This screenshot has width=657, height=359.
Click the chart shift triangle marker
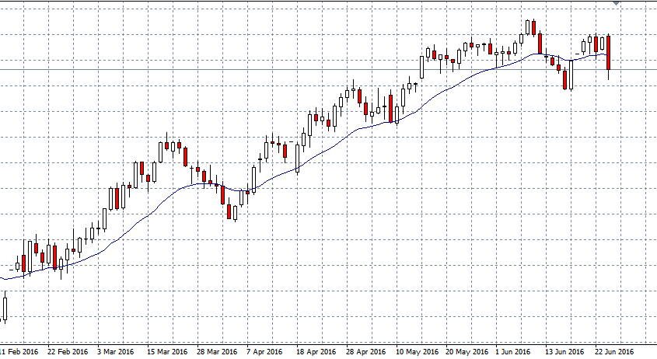tap(617, 4)
